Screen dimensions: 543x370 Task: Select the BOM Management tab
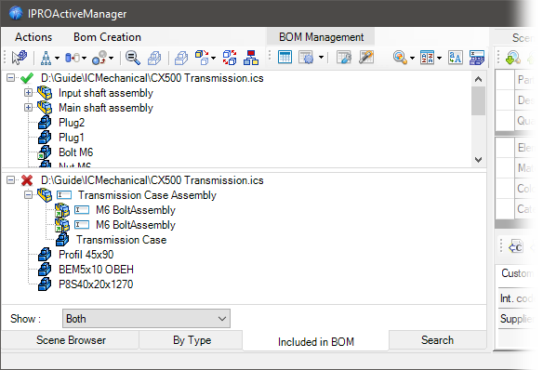coord(321,37)
